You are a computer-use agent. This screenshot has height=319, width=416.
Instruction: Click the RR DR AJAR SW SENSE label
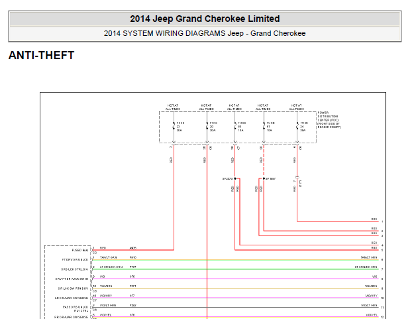click(x=71, y=317)
